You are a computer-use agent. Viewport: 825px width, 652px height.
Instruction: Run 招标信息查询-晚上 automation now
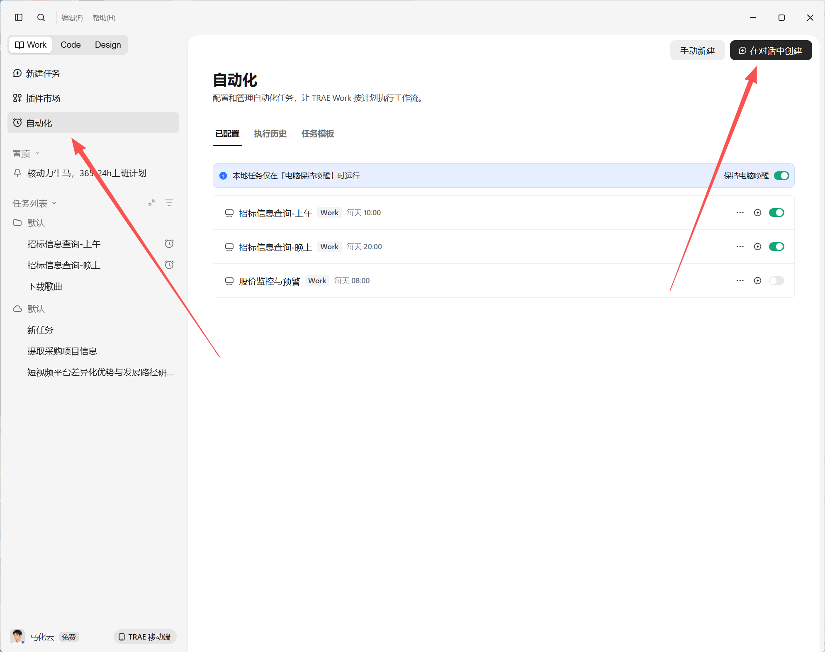pos(757,247)
